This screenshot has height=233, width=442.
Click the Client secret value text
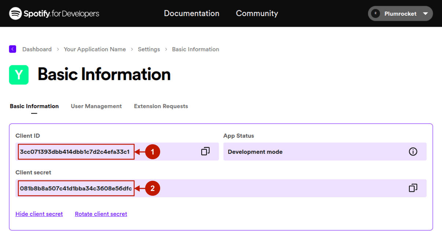[x=76, y=188]
